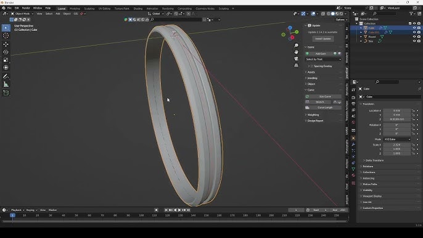Disable Cube render camera toggle
Viewport: 423px width, 238px height.
(419, 28)
